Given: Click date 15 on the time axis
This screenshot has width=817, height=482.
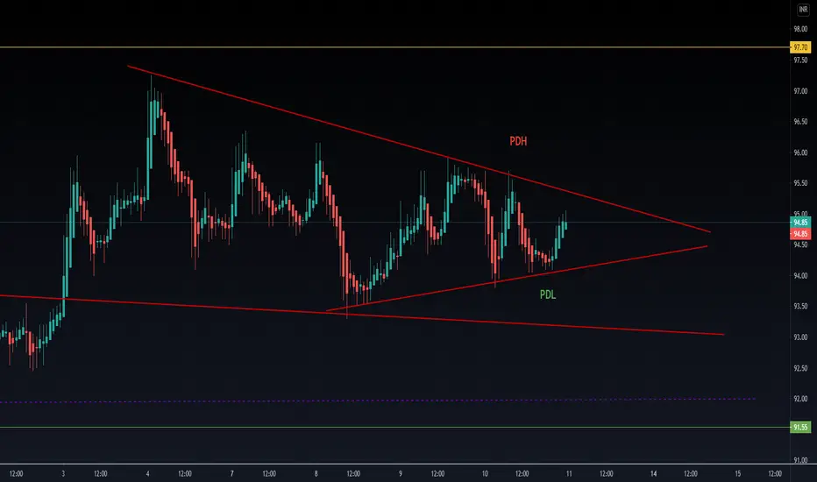Looking at the screenshot, I should point(738,473).
